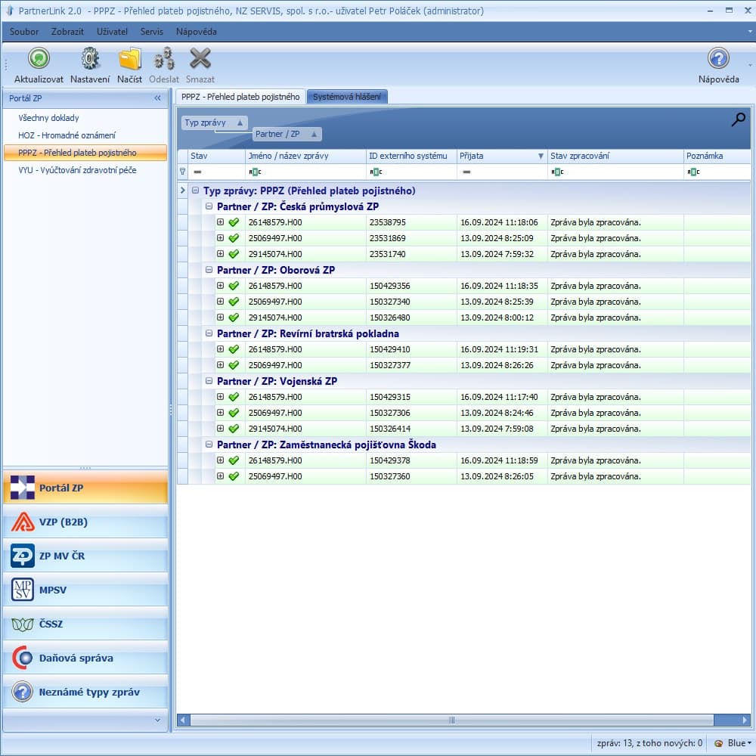Image resolution: width=756 pixels, height=756 pixels.
Task: Open Nastavení settings gear icon
Action: click(x=90, y=59)
